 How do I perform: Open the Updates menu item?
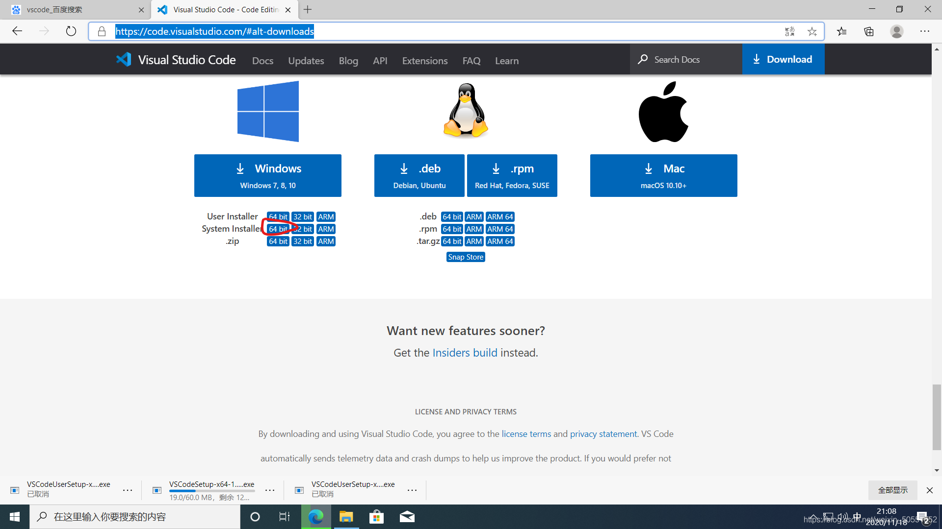pyautogui.click(x=306, y=61)
